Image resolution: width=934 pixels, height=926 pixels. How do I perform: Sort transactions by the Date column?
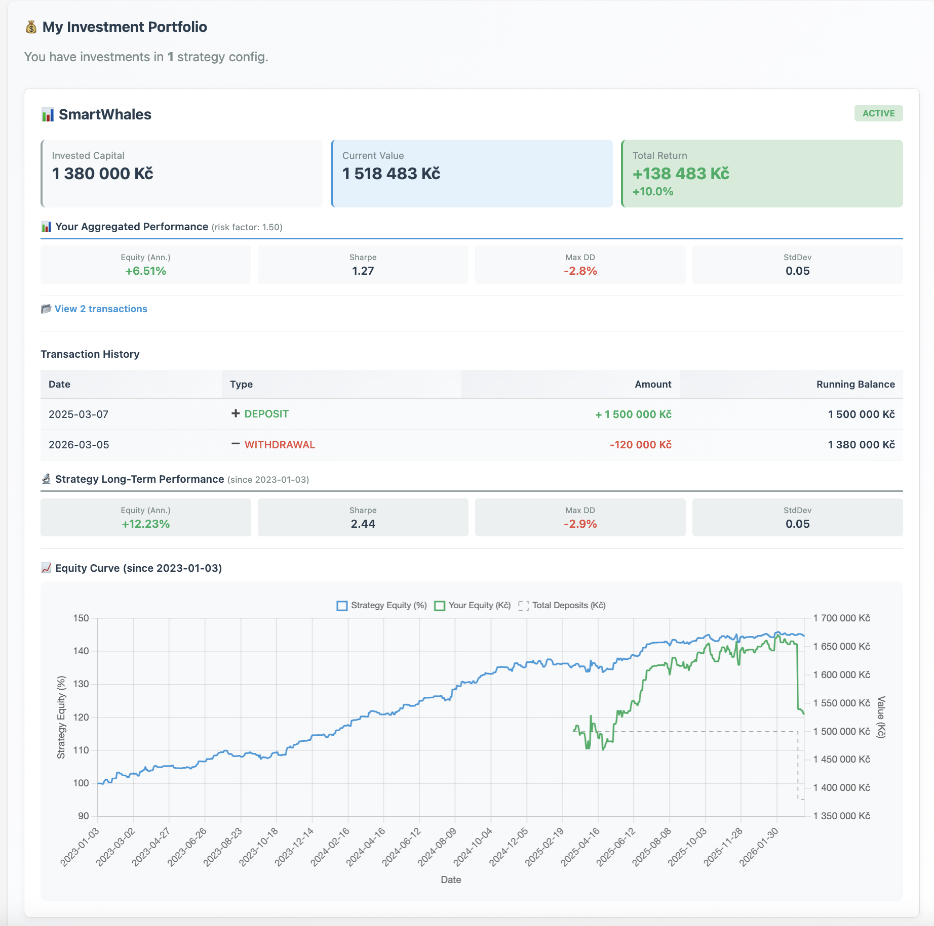pos(59,384)
